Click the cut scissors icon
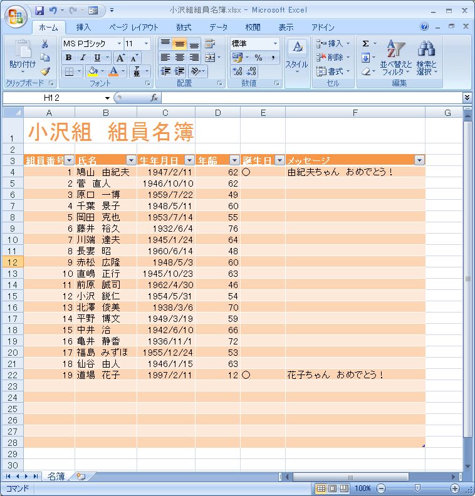 pyautogui.click(x=44, y=44)
